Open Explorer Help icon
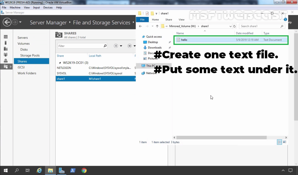Viewport: 298px width, 175px height. pyautogui.click(x=285, y=19)
